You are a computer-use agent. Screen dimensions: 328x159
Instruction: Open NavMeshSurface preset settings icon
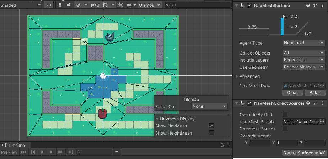click(x=315, y=5)
